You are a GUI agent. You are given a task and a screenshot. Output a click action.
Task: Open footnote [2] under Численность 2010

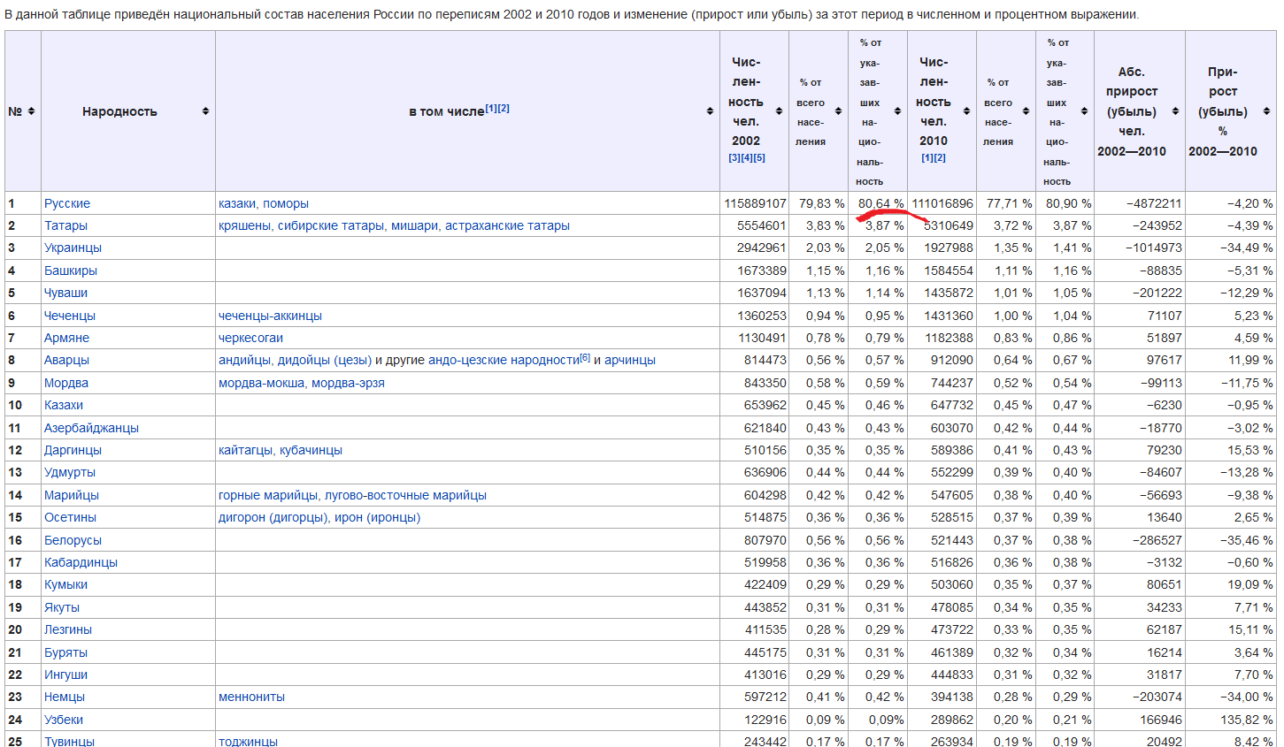tap(940, 157)
